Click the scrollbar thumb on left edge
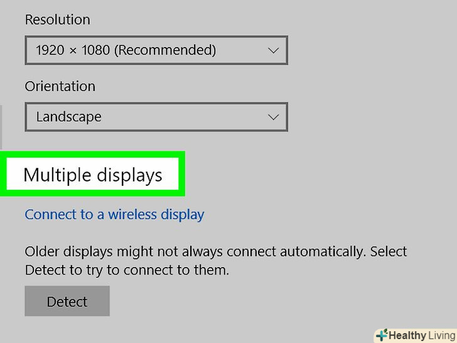Image resolution: width=457 pixels, height=343 pixels. click(1, 127)
